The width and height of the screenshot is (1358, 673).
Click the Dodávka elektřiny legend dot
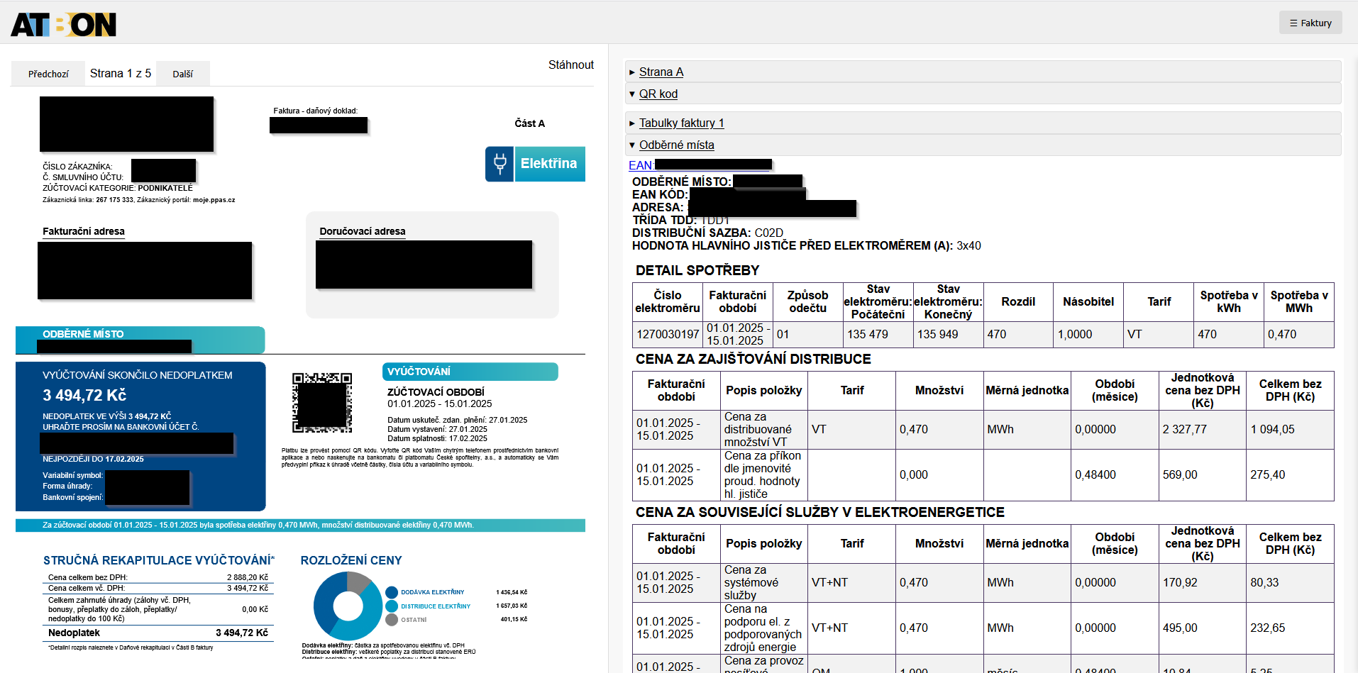392,592
